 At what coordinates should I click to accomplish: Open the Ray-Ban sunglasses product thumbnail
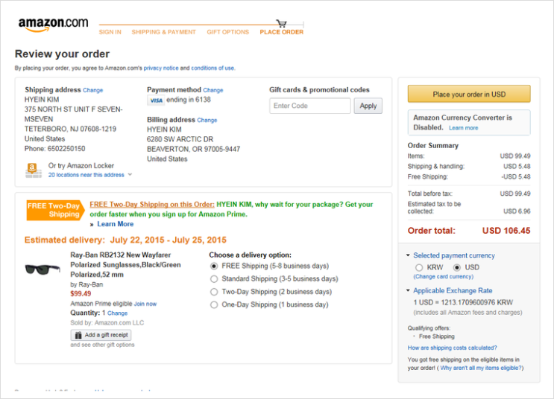click(44, 269)
